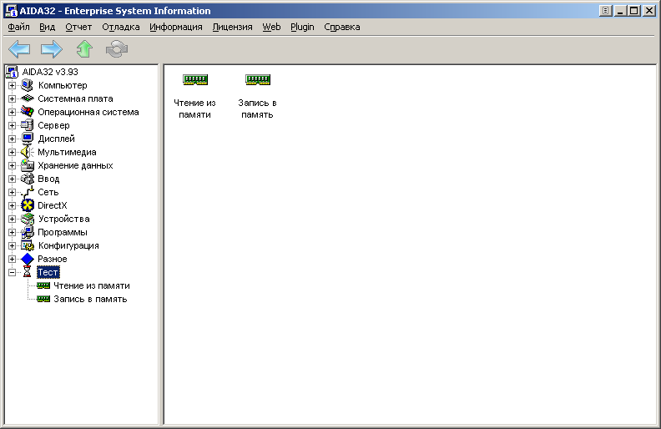Screen dimensions: 661x429
Task: Expand the Хранение данных tree node
Action: pos(12,165)
